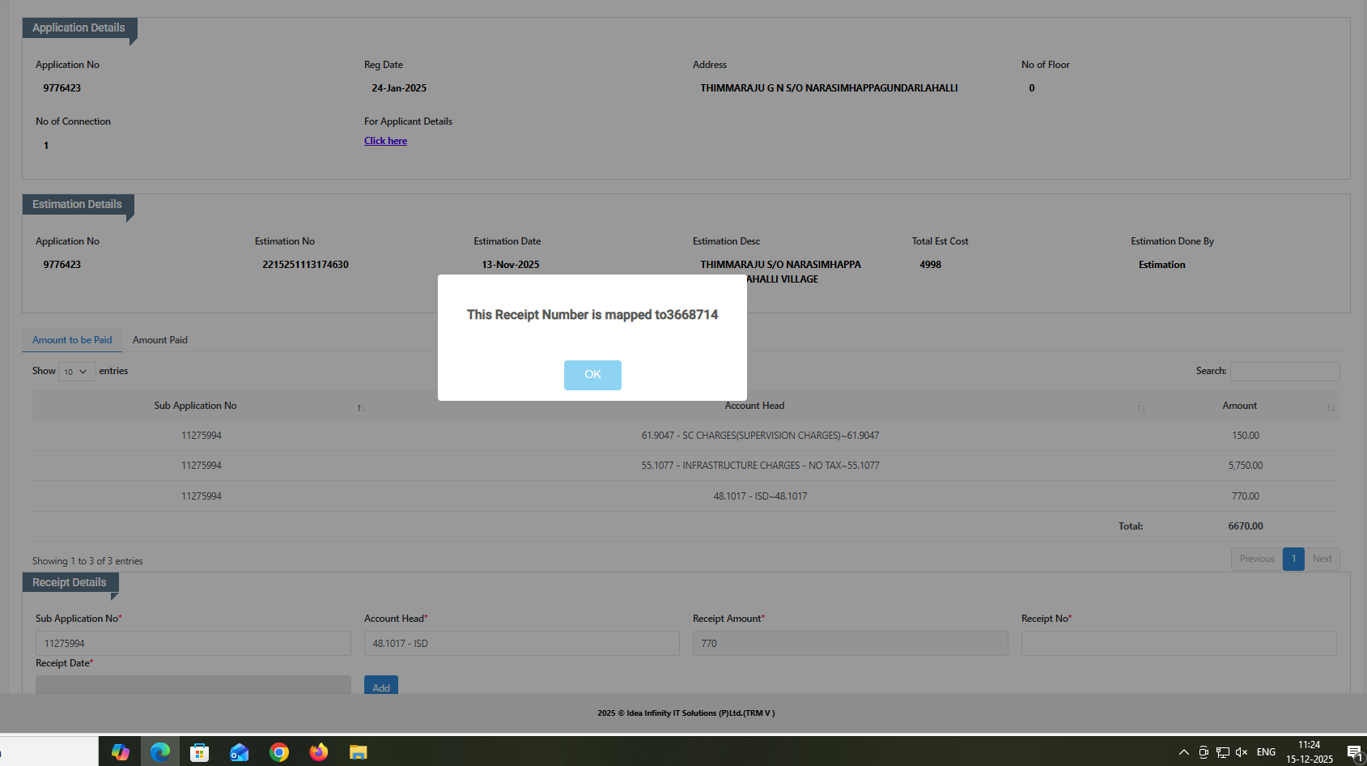Click 11275994 in the INFRASTRUCTURE CHARGES row
Screen dimensions: 1367x766
(202, 466)
